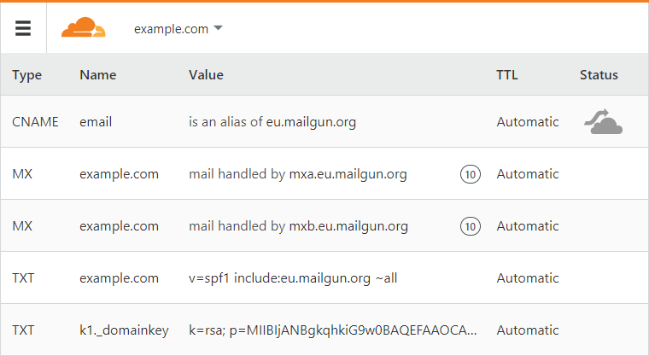Viewport: 649px width, 356px height.
Task: Edit the k=rsa DKIM key value
Action: (x=333, y=330)
